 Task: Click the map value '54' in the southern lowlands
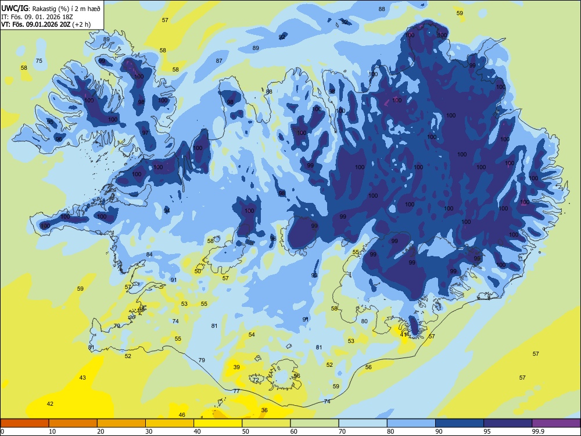click(x=252, y=334)
